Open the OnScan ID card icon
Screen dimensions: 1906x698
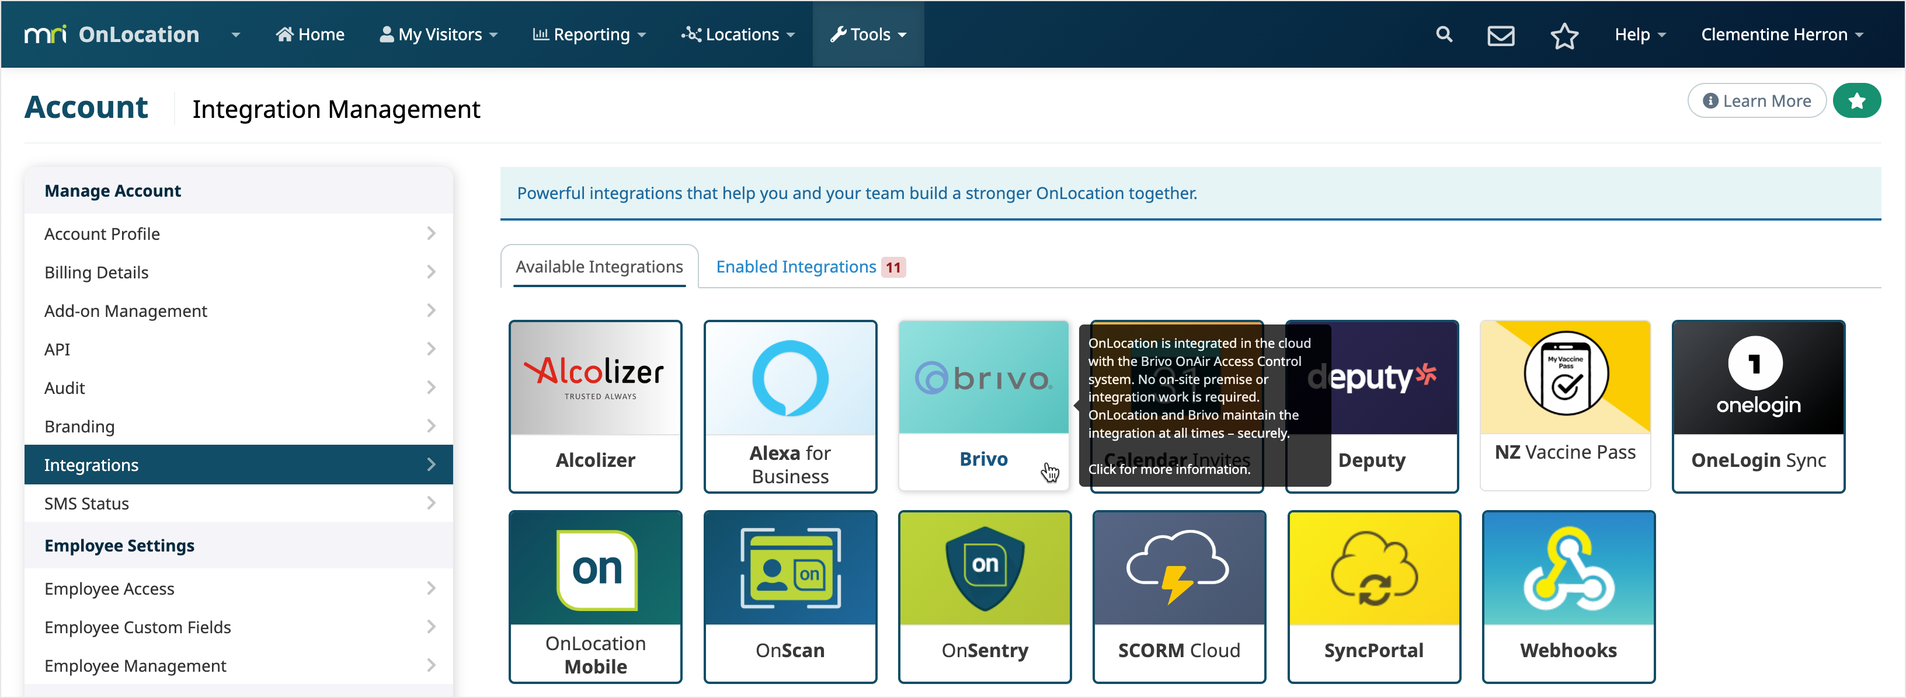(x=790, y=568)
